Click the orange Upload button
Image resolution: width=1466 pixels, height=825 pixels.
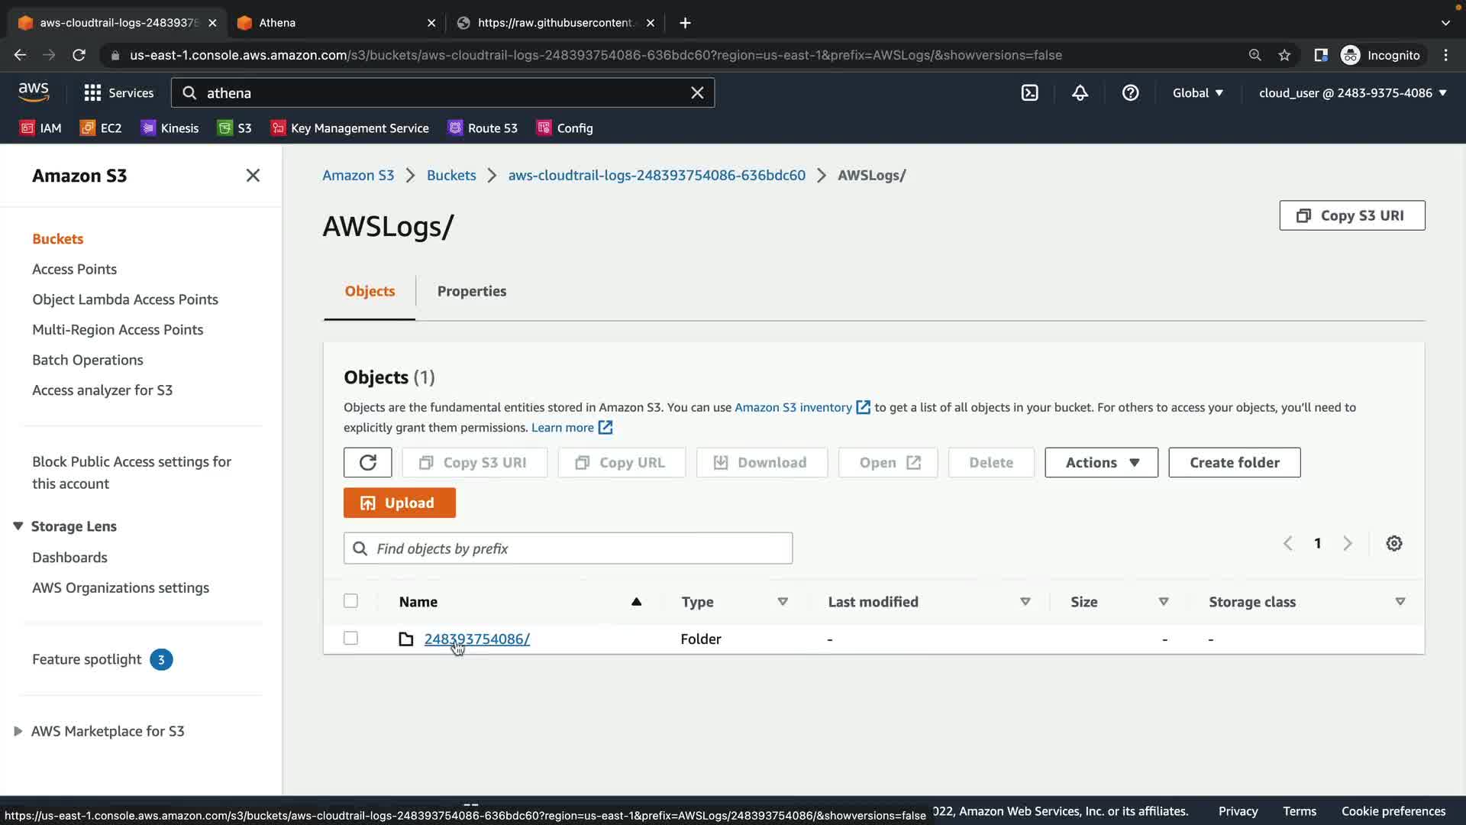tap(399, 503)
